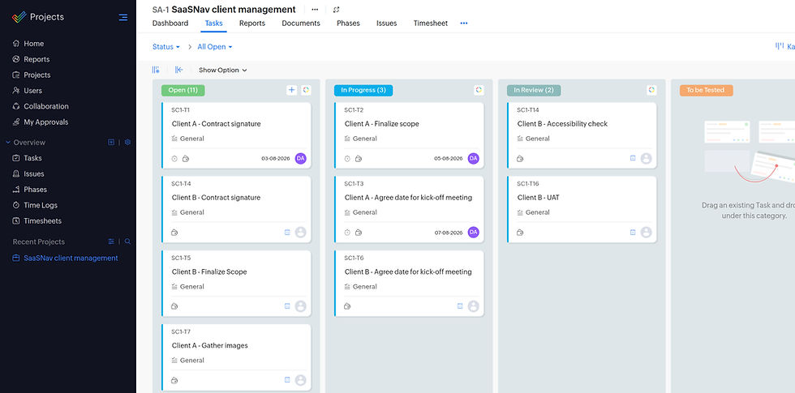Viewport: 795px width, 393px height.
Task: Switch to the Documents tab
Action: coord(301,23)
